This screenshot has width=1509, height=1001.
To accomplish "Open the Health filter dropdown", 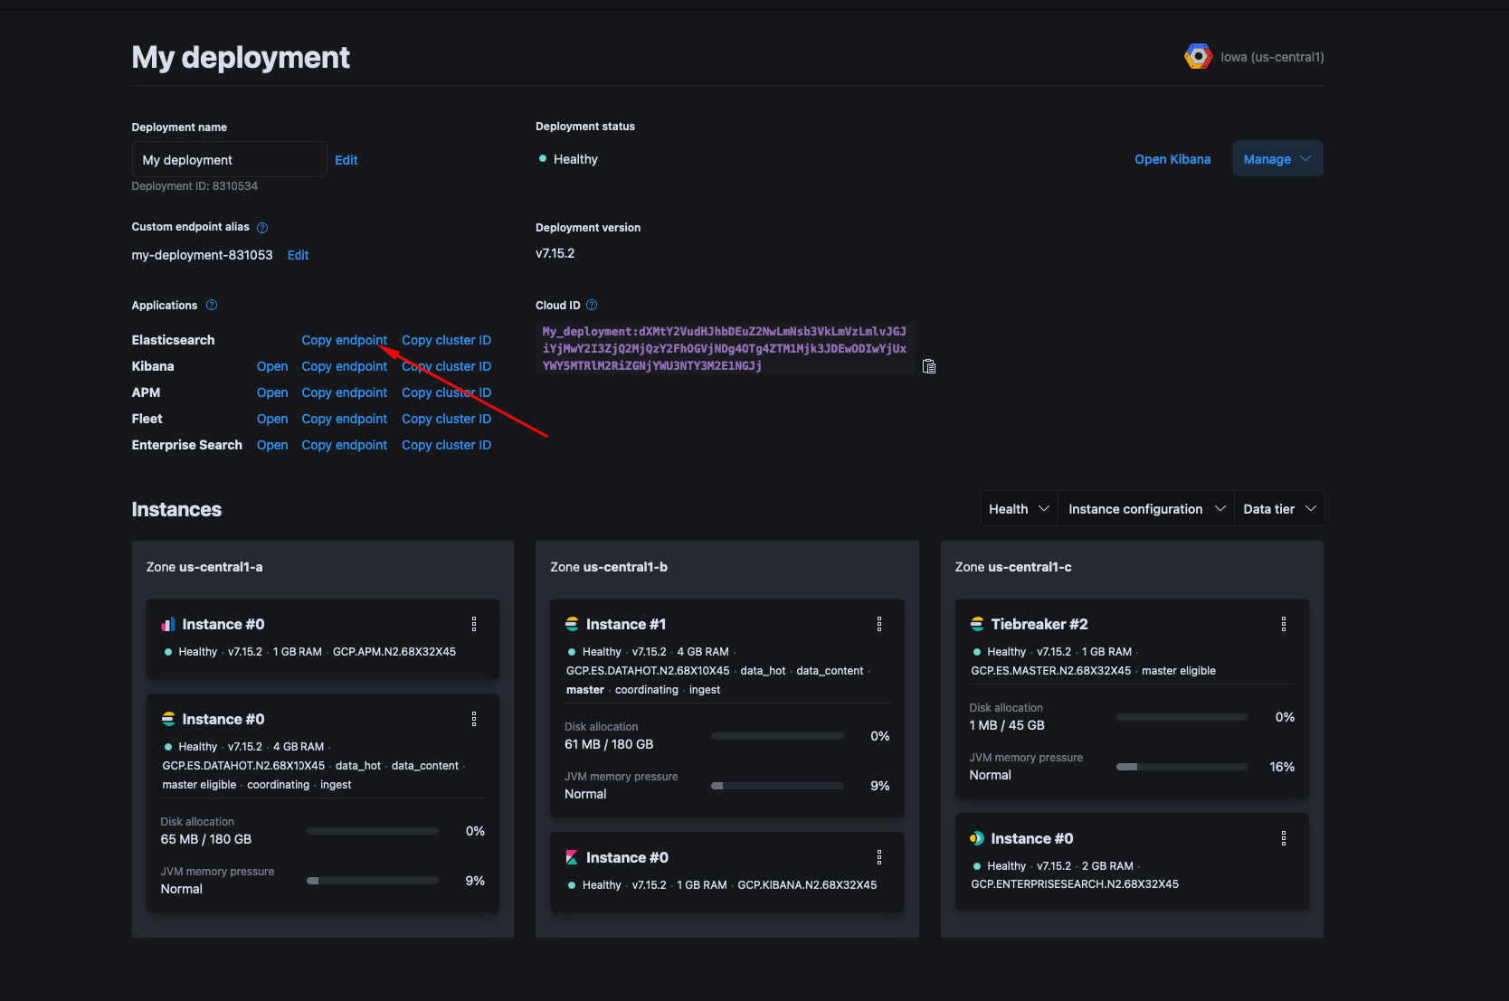I will tap(1020, 508).
